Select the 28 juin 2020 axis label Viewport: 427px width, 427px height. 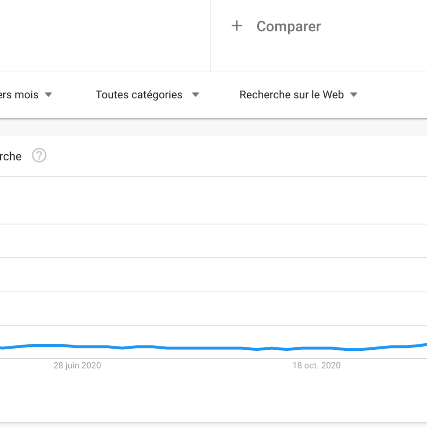pyautogui.click(x=77, y=366)
